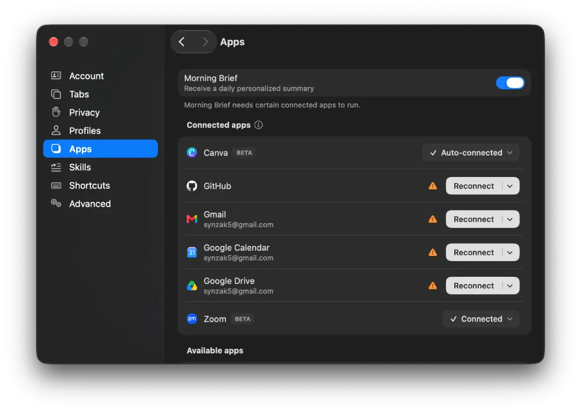This screenshot has height=412, width=581.
Task: Switch to the Tabs settings section
Action: click(101, 94)
